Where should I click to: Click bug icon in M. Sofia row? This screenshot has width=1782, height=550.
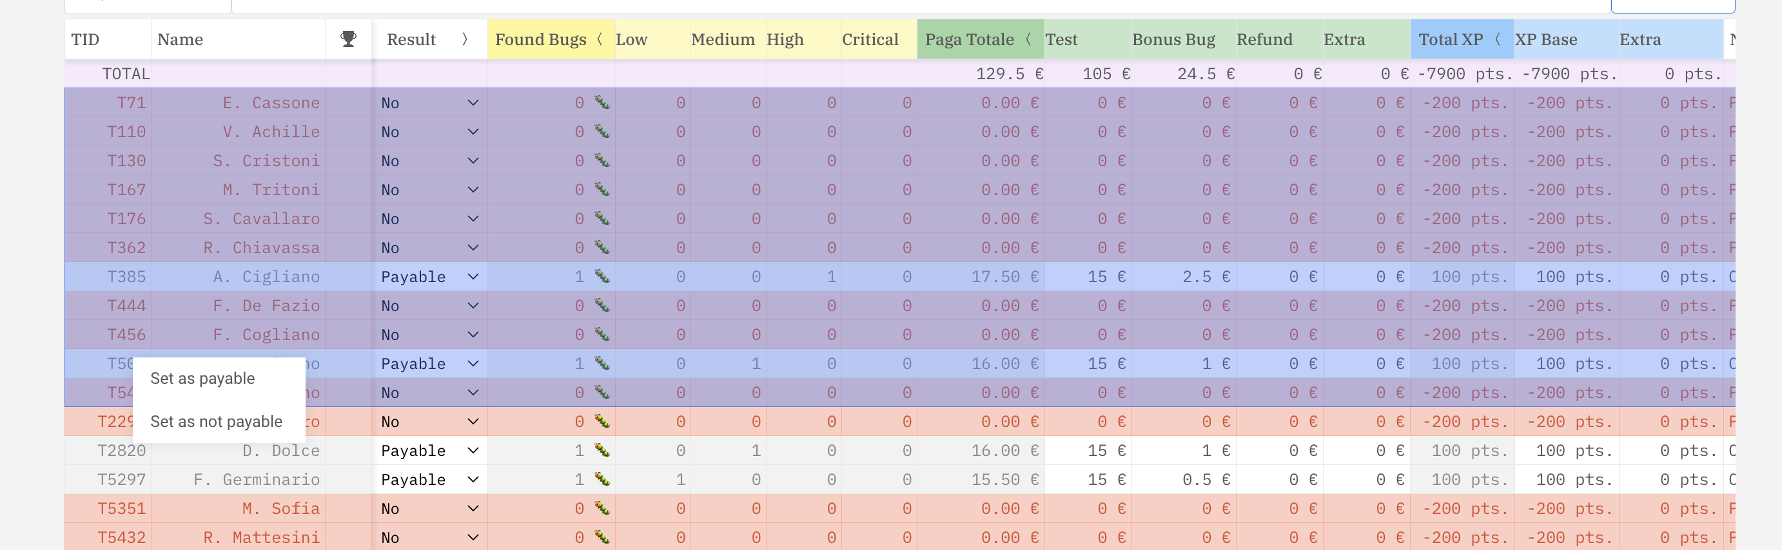pos(602,509)
